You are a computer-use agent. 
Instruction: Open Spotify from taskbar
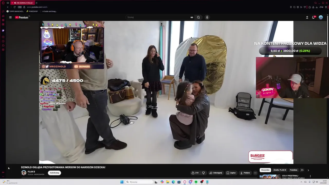(x=196, y=182)
